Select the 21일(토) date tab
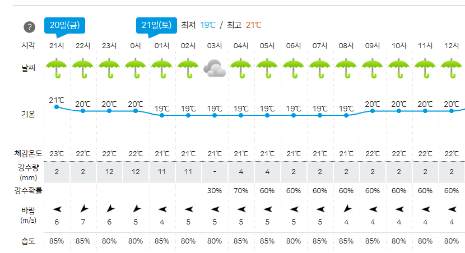The width and height of the screenshot is (465, 253). tap(156, 26)
